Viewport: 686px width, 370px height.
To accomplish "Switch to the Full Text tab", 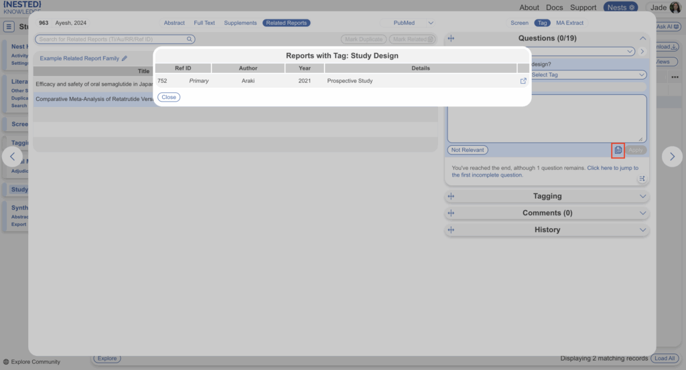I will (204, 23).
